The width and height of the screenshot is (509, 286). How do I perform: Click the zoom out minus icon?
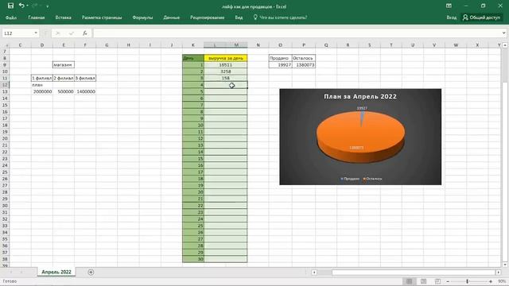448,281
